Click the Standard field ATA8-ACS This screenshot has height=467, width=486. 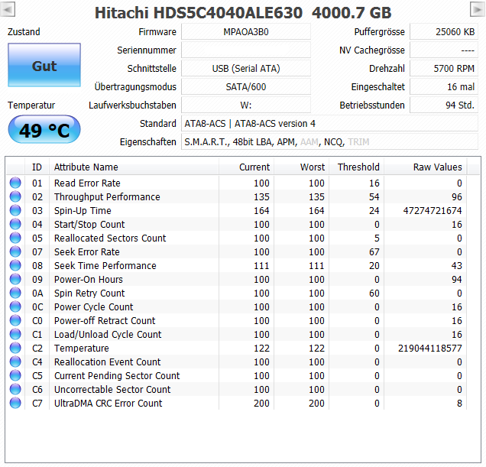(330, 123)
